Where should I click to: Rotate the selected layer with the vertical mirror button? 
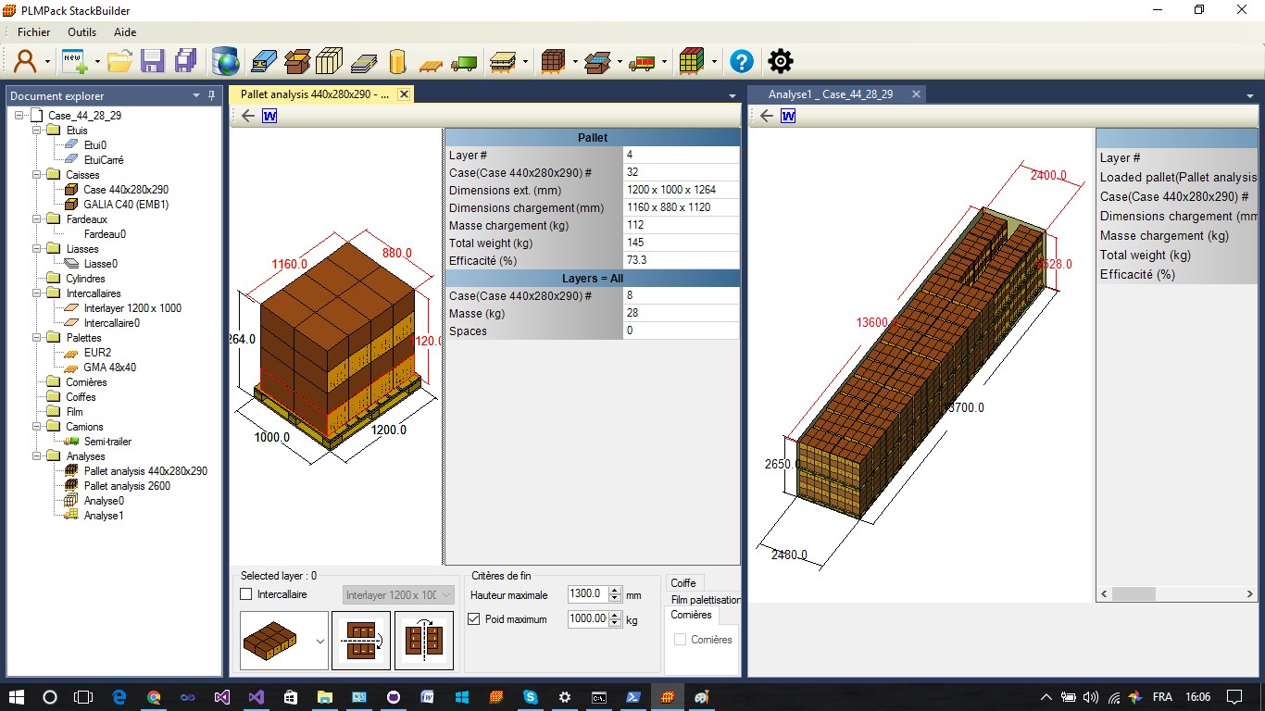[424, 641]
